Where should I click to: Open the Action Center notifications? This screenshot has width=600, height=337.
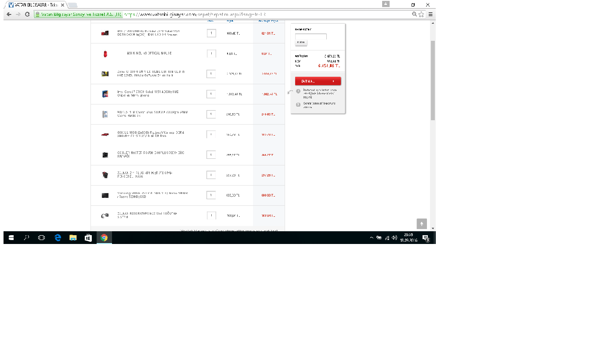[x=426, y=238]
